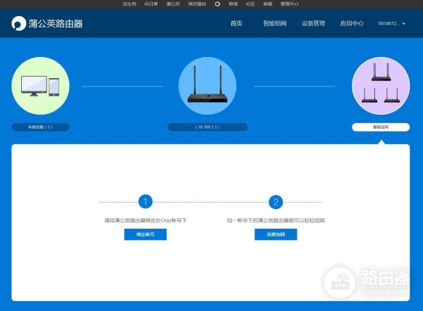Click the 蒲公英路由器 title text
Image resolution: width=423 pixels, height=311 pixels.
[x=56, y=24]
